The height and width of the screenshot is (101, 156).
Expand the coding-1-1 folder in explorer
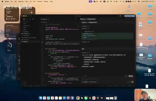(26, 26)
